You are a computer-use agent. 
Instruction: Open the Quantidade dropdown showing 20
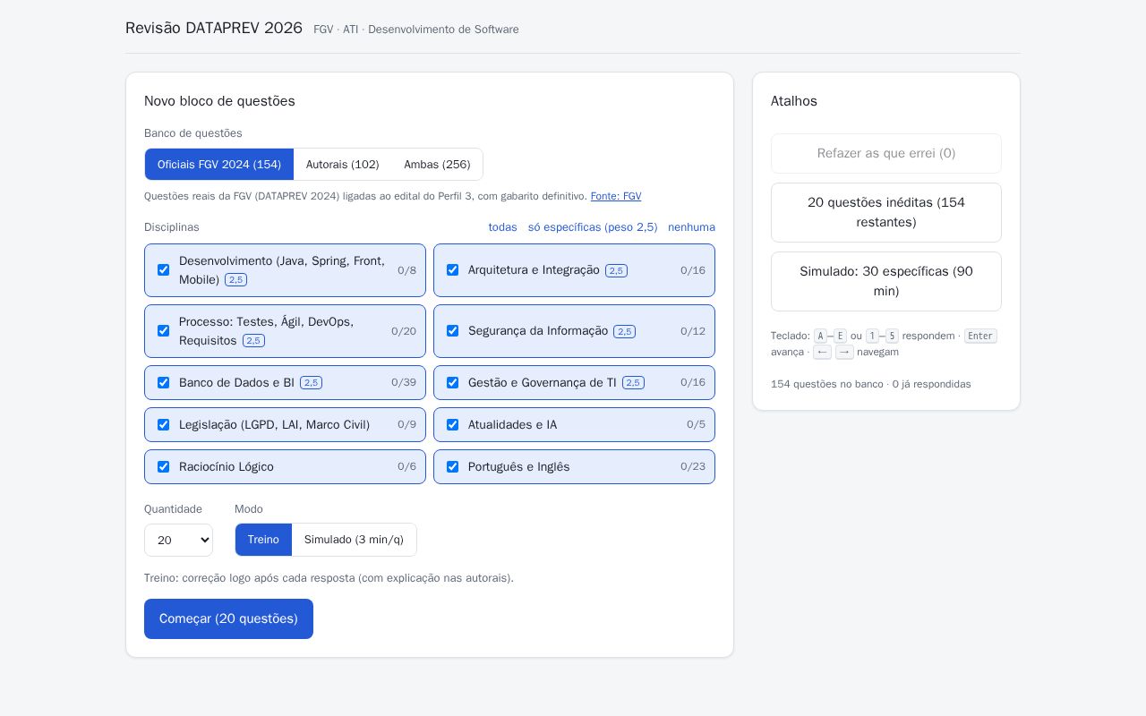[x=178, y=540]
